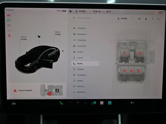Tap the 5:18 pm clock
Viewport: 166px width, 124px height.
pyautogui.click(x=97, y=11)
